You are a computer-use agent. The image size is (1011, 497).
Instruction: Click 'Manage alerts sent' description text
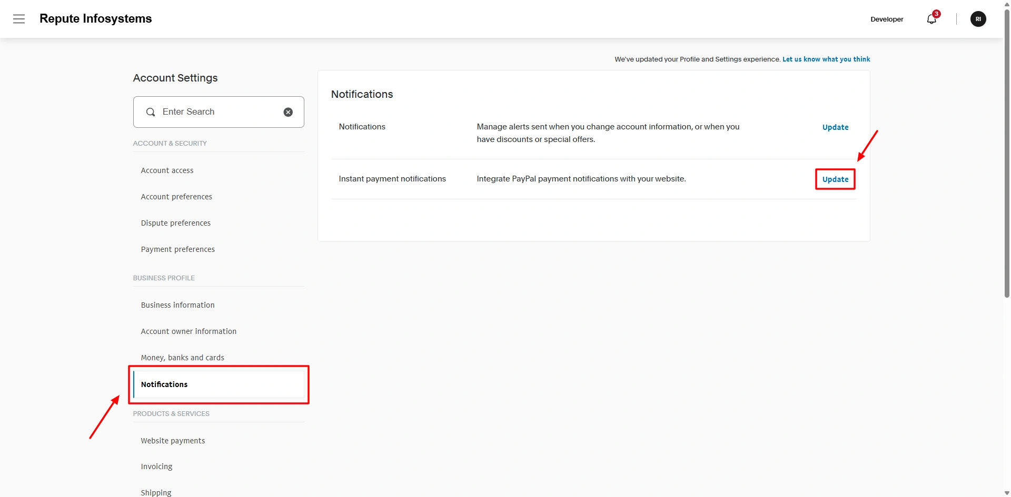point(608,133)
